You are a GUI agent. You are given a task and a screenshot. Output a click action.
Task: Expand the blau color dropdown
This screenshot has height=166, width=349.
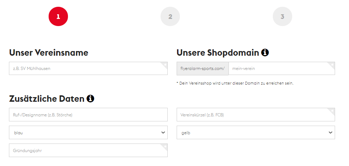pyautogui.click(x=88, y=132)
